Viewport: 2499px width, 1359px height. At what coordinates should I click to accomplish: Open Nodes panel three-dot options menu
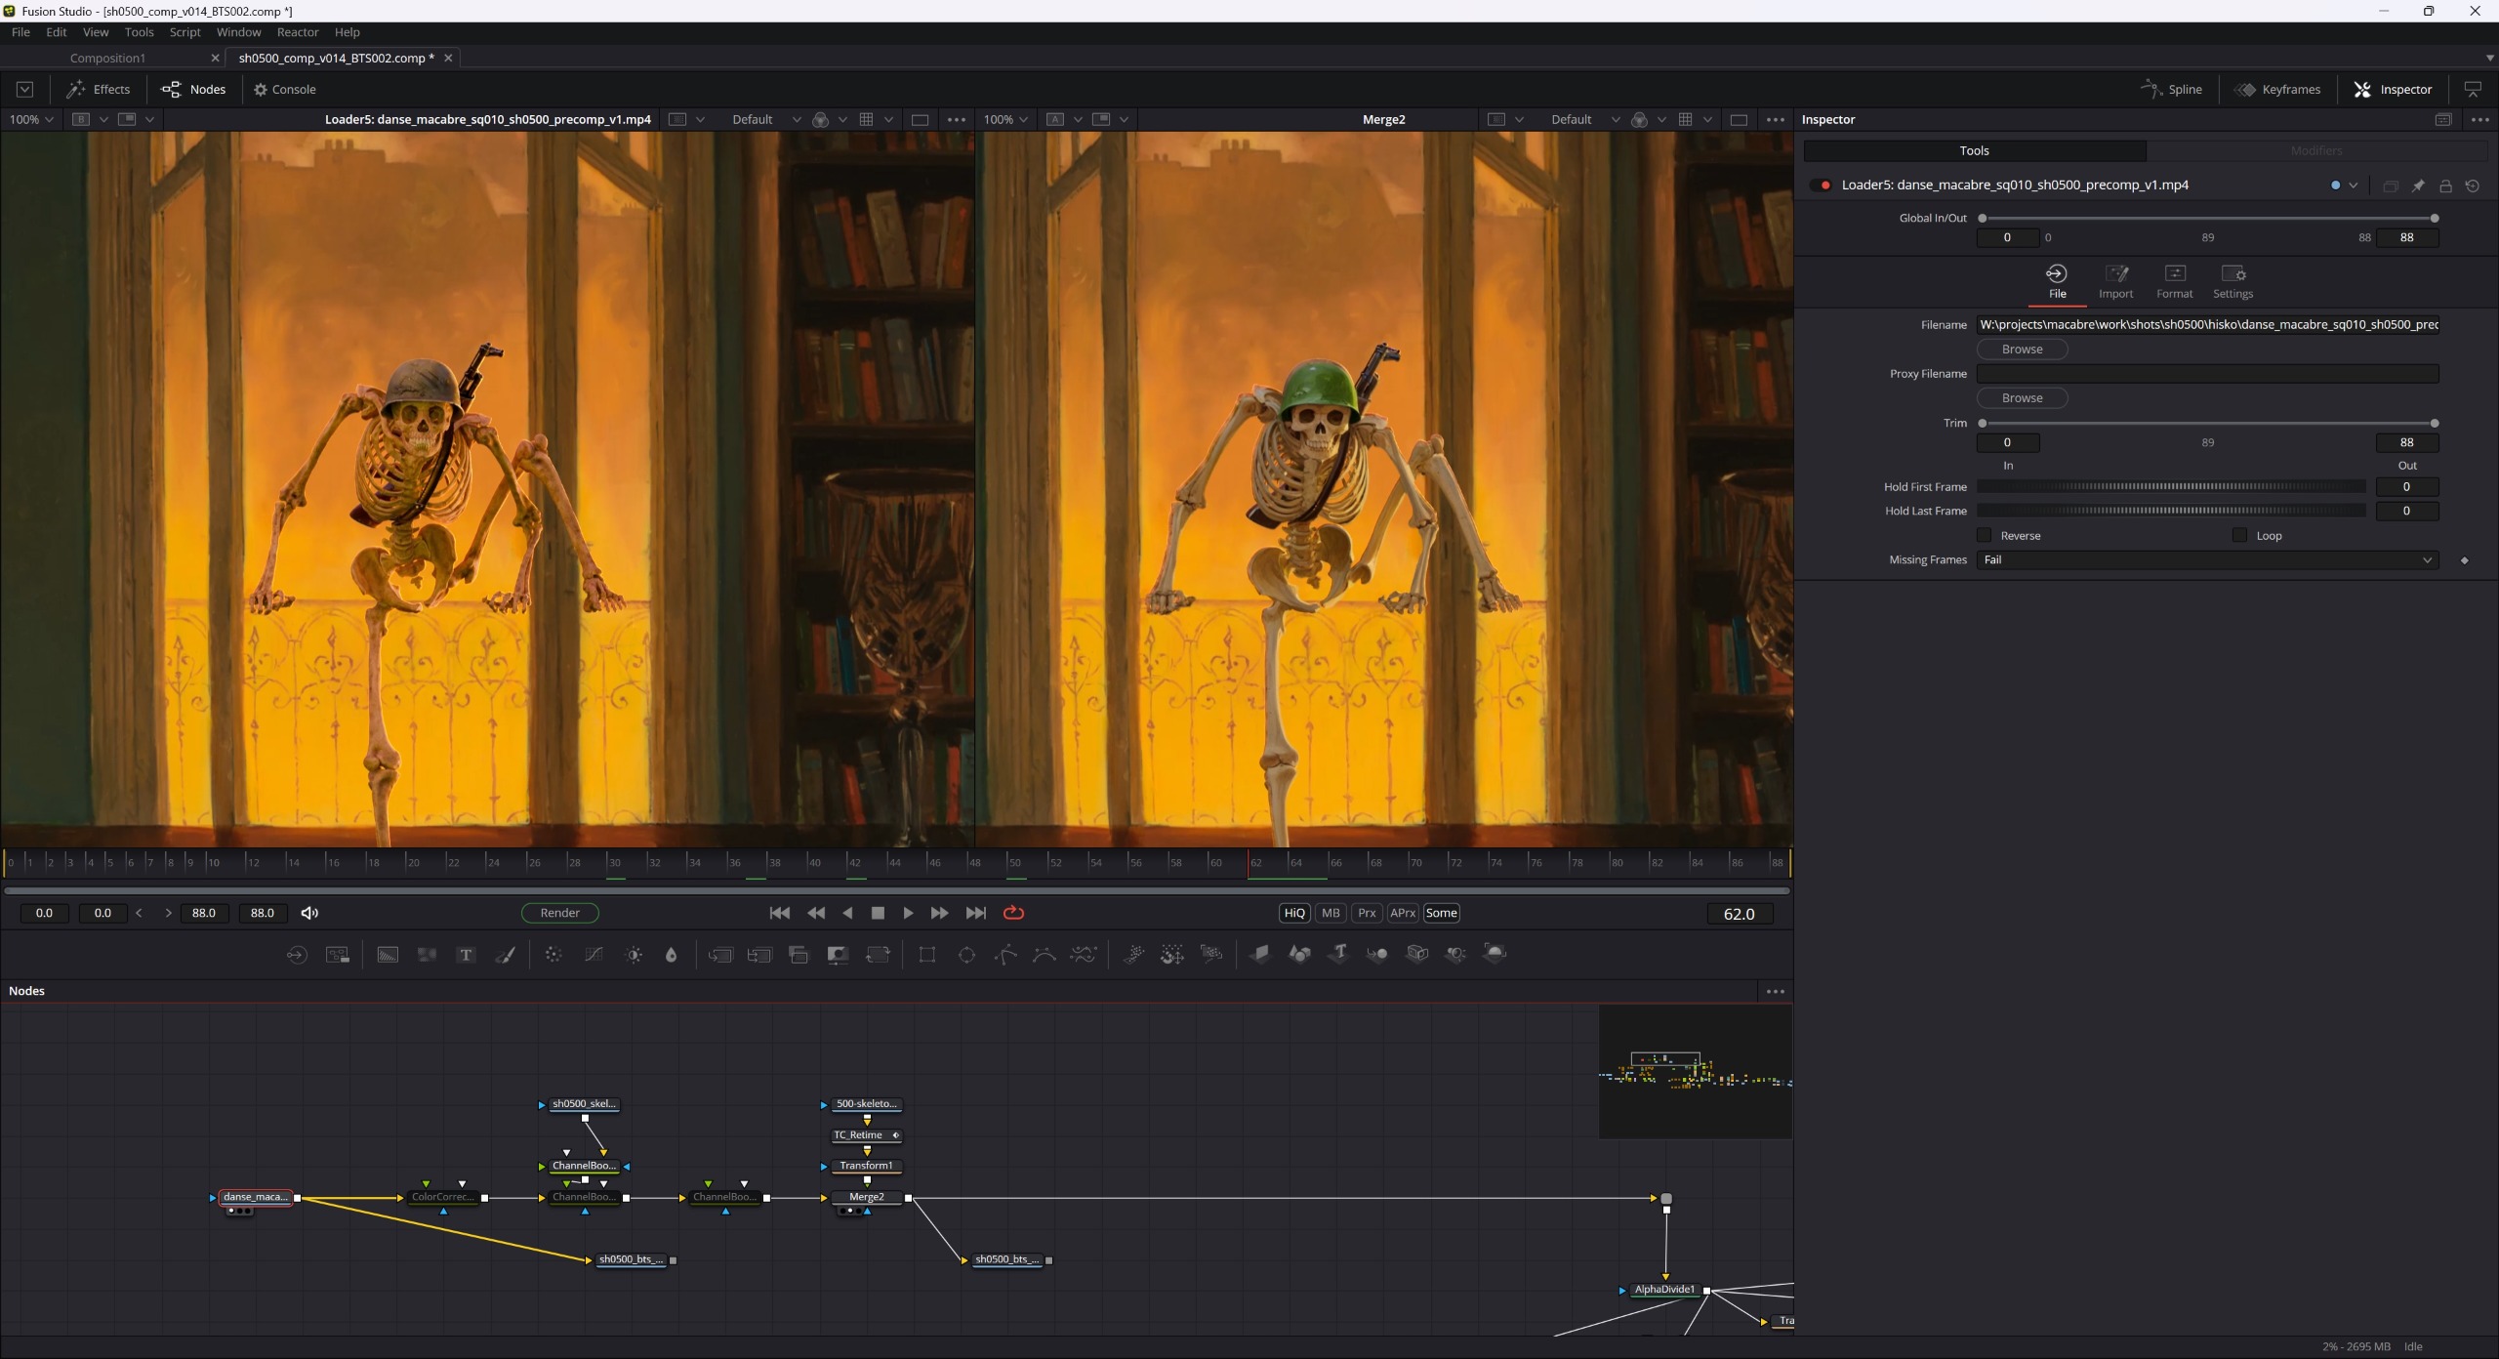click(x=1776, y=991)
